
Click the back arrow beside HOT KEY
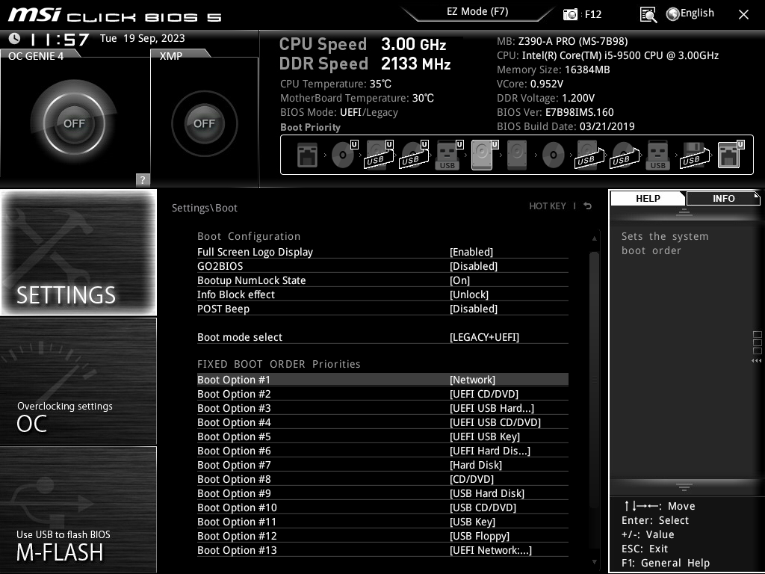(588, 206)
